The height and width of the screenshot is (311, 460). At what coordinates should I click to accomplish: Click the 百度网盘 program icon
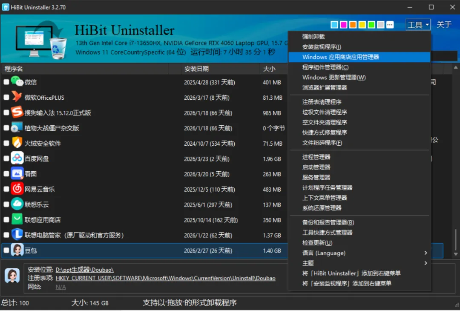(x=17, y=158)
